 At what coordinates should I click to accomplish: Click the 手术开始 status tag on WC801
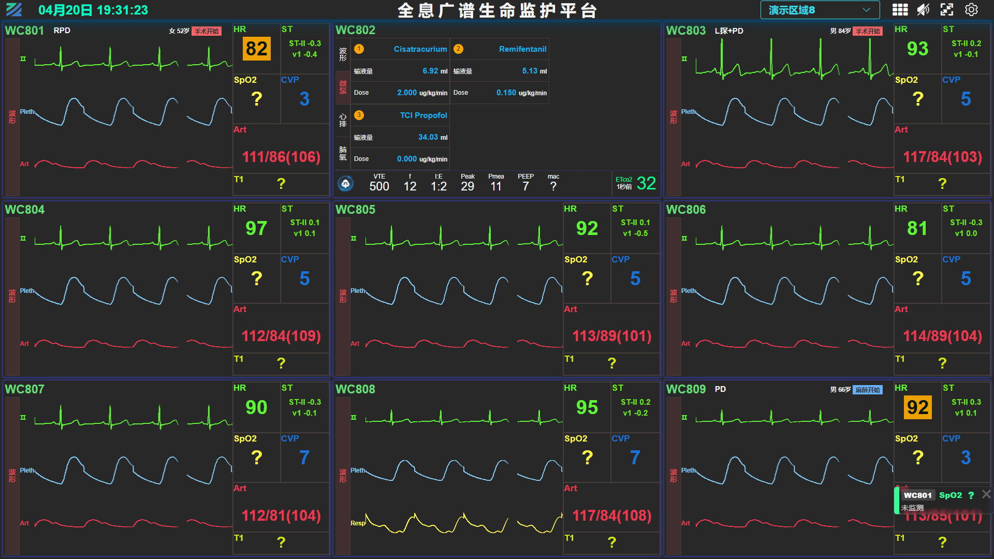click(x=207, y=31)
